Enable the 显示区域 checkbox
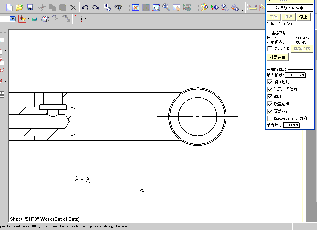This screenshot has height=230, width=317. coord(270,48)
